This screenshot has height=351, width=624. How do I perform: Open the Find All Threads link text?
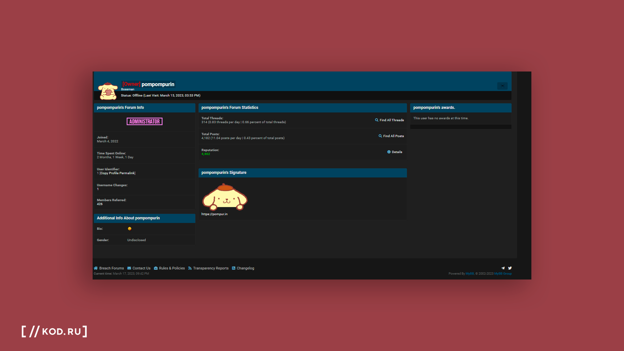click(x=392, y=120)
